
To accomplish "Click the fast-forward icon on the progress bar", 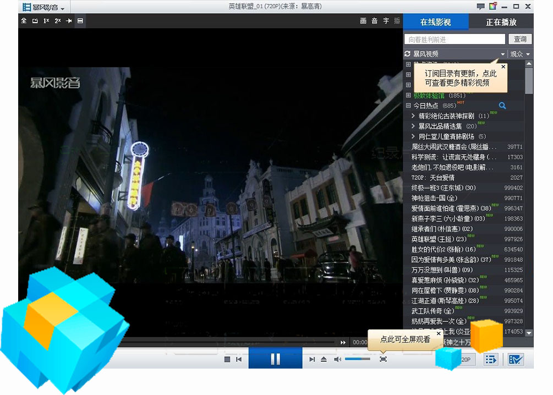I will point(343,342).
